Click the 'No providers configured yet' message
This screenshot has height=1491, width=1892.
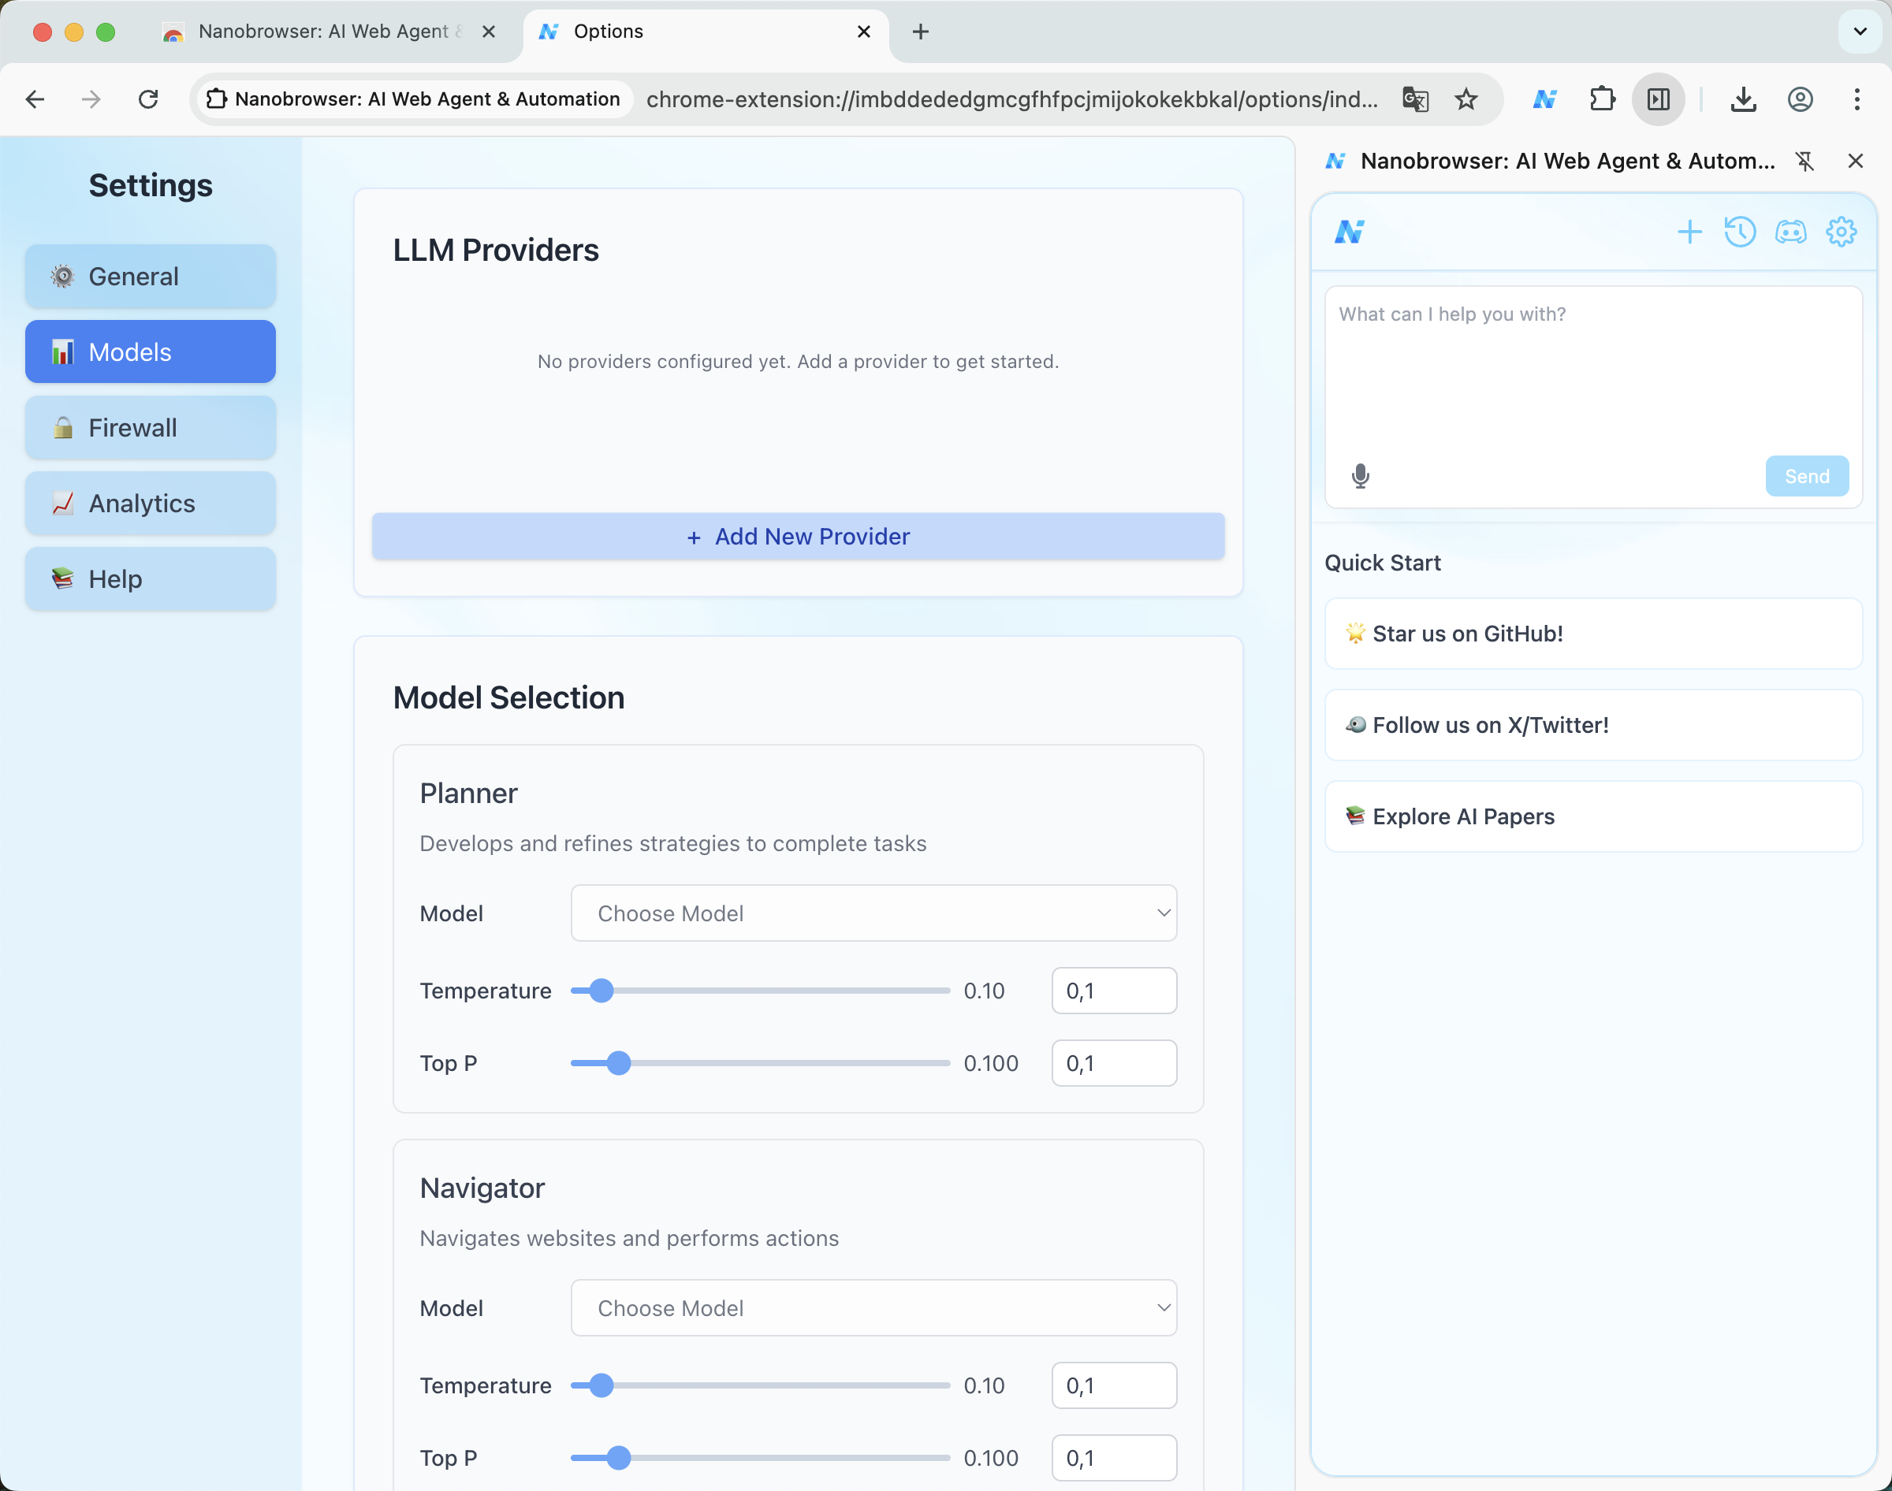click(798, 362)
